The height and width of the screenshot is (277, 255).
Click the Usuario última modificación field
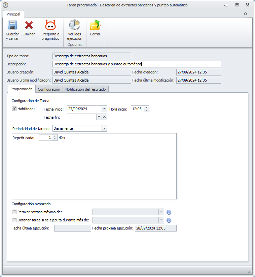click(92, 80)
